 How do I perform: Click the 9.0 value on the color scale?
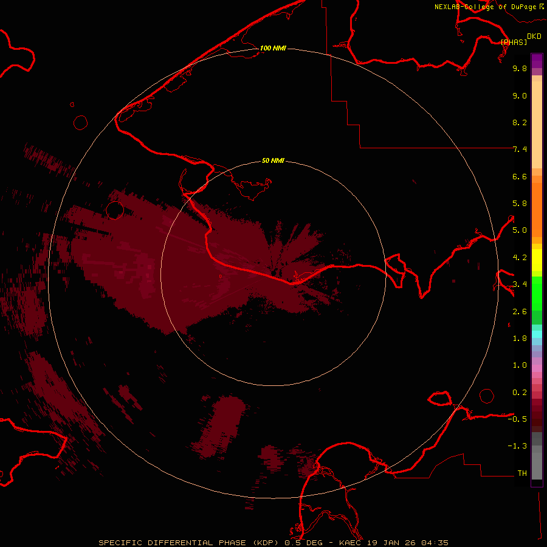[520, 95]
